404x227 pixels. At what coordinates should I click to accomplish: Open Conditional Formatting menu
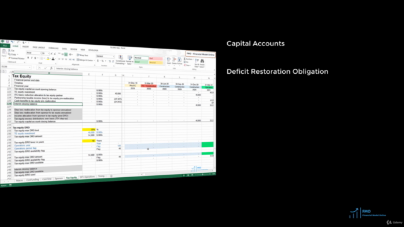[121, 59]
